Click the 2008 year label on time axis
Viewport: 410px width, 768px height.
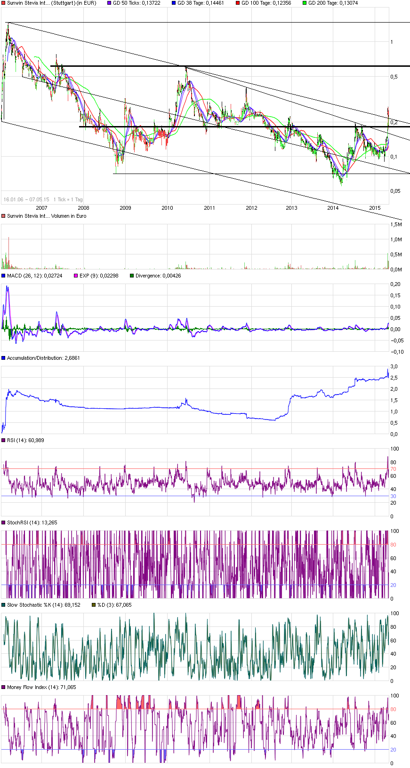click(83, 208)
